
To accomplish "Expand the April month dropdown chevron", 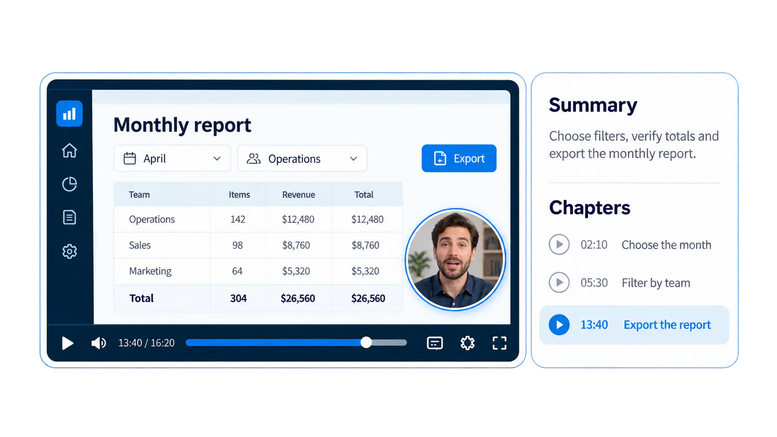I will point(217,158).
